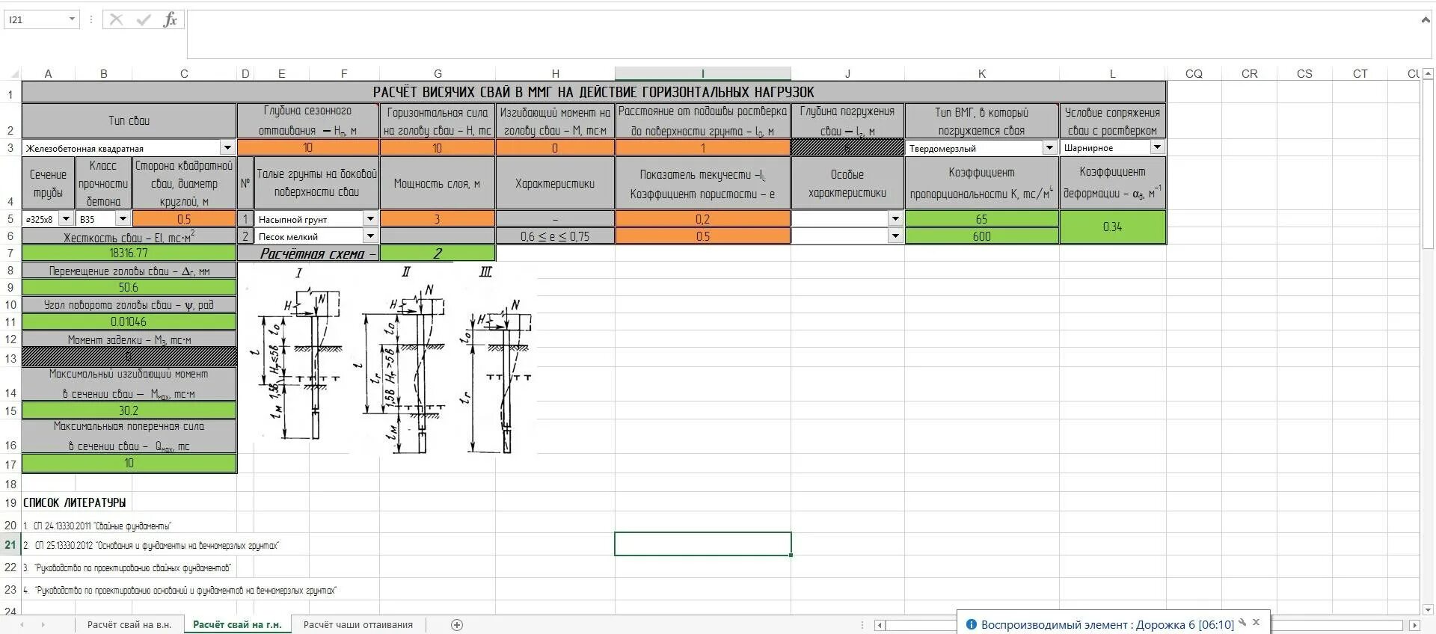Viewport: 1436px width, 634px height.
Task: Click the Enter checkmark icon in formula bar
Action: 144,20
